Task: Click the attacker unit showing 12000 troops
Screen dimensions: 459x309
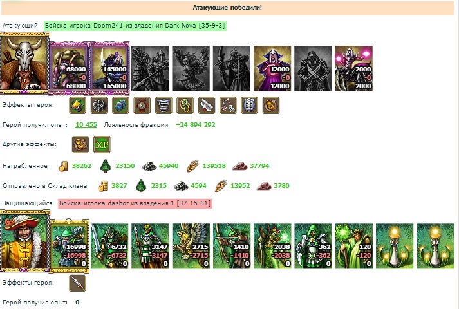Action: click(x=272, y=68)
